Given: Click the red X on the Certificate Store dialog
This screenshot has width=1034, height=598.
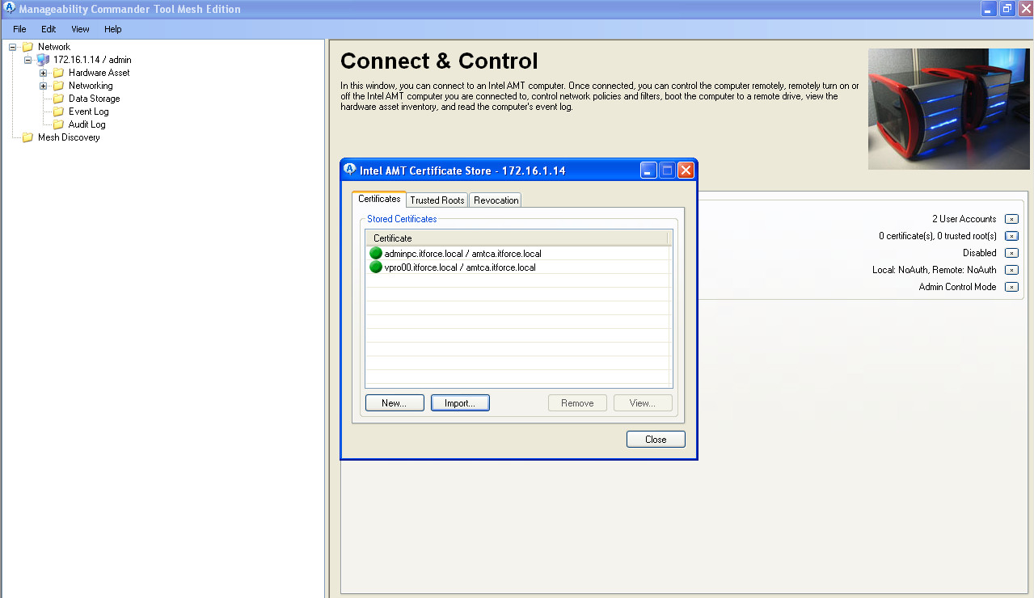Looking at the screenshot, I should pos(686,171).
